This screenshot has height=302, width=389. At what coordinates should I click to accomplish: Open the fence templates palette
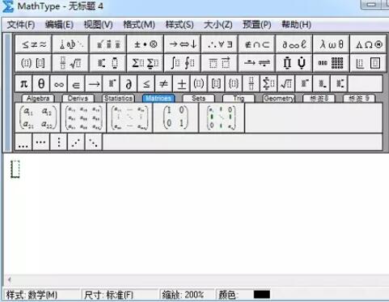pos(33,63)
